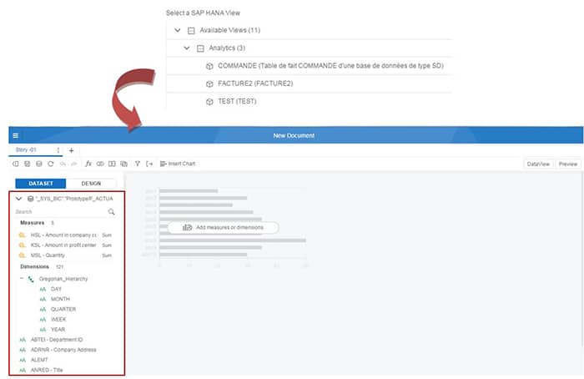
Task: Click the dataset database icon
Action: pos(31,199)
